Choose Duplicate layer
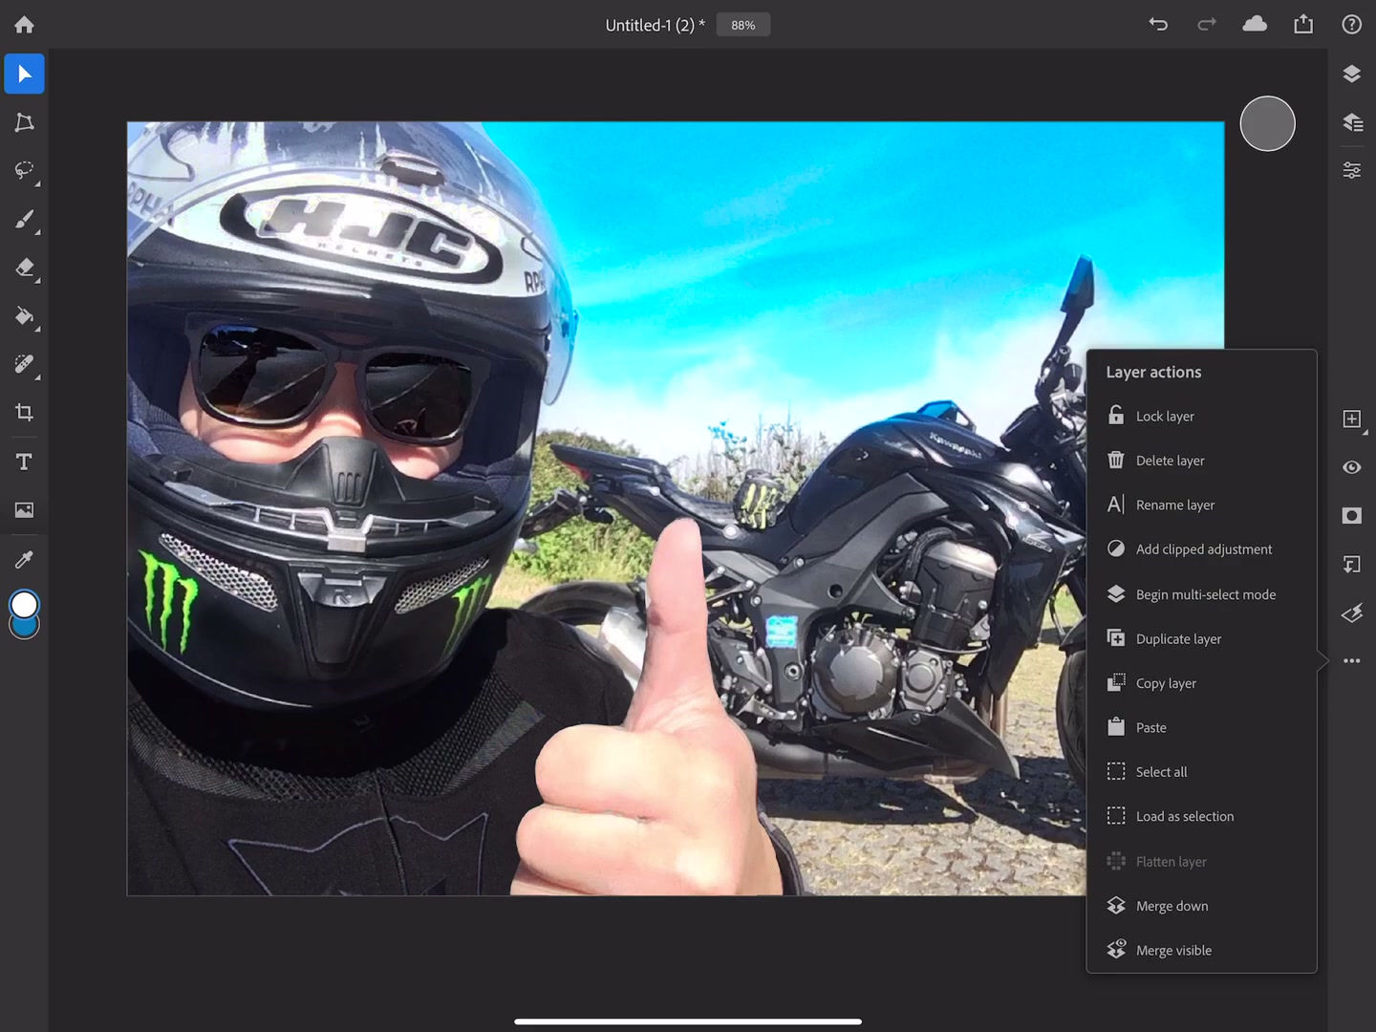 point(1202,638)
